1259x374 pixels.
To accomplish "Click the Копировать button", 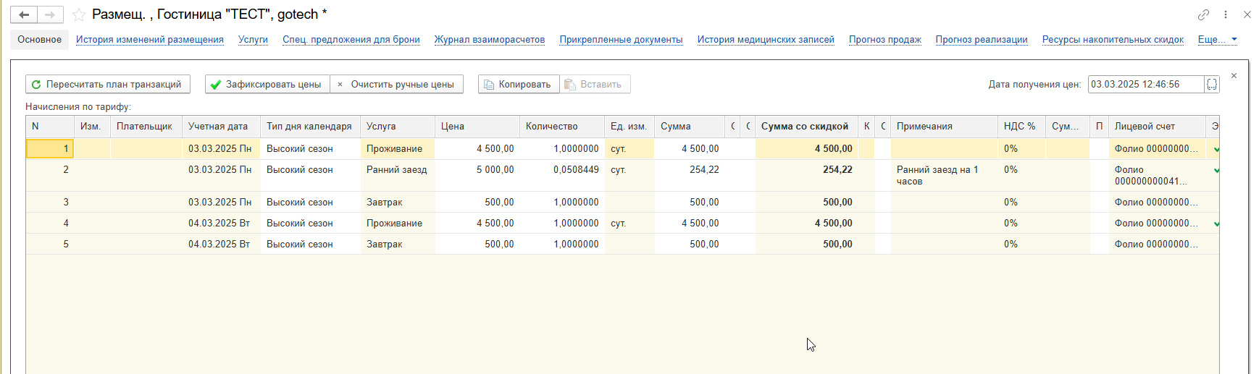I will click(x=519, y=85).
